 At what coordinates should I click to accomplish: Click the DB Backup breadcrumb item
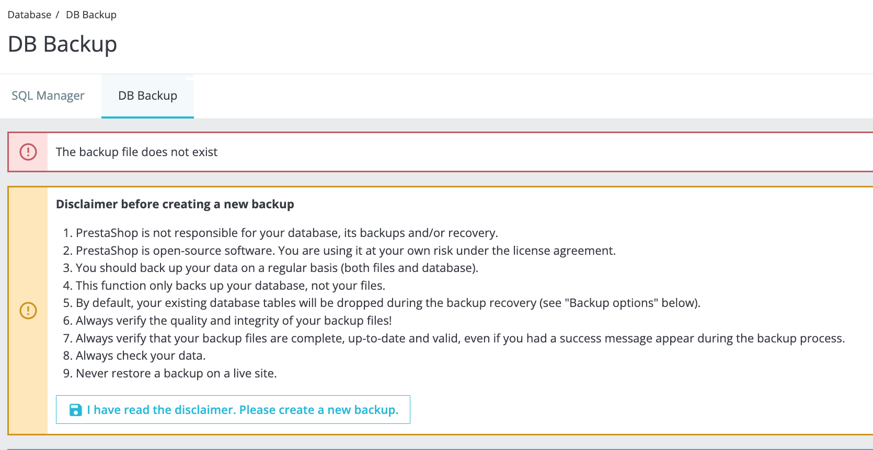91,15
